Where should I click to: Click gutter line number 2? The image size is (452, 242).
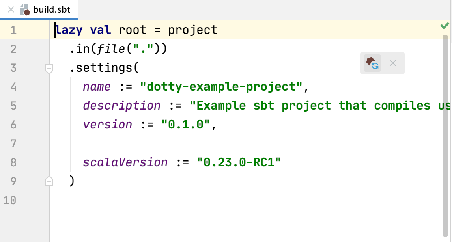(13, 49)
